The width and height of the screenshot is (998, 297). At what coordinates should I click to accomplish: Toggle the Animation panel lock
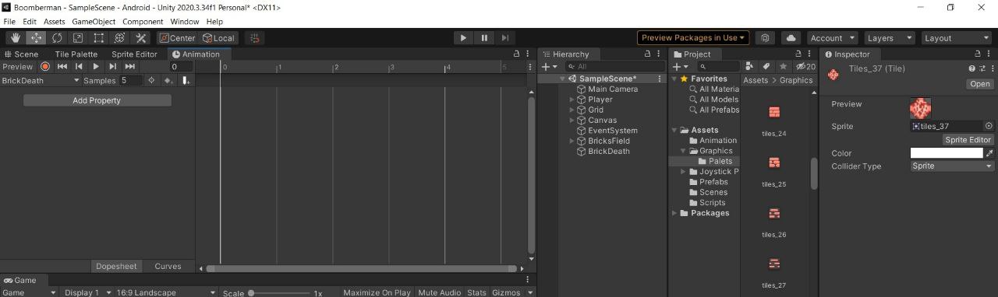coord(516,54)
